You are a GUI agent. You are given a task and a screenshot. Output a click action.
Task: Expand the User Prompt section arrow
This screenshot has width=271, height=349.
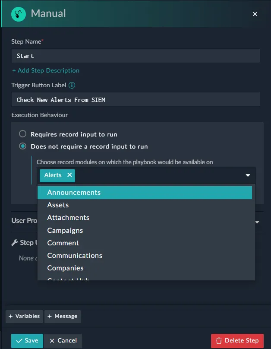(257, 222)
